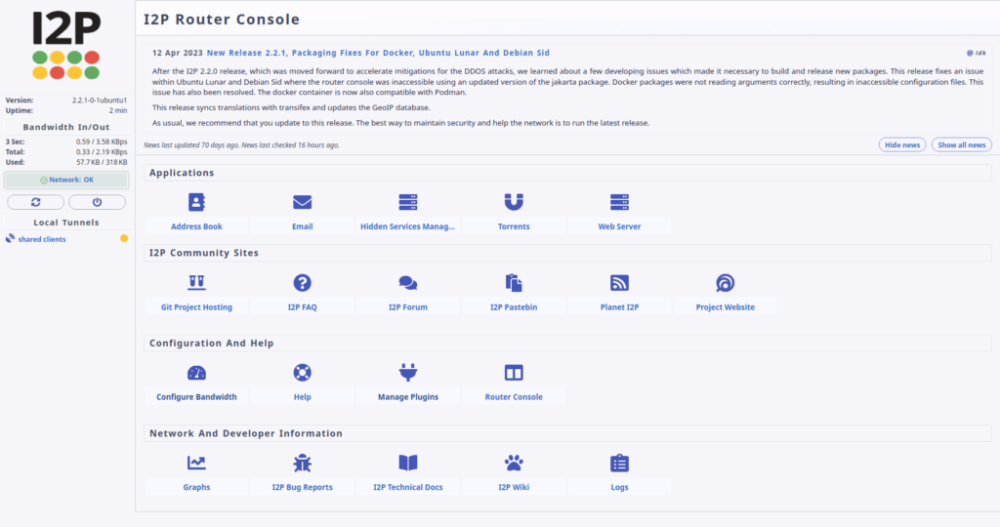Open the Planet I2P RSS icon
The width and height of the screenshot is (1000, 527).
point(619,282)
